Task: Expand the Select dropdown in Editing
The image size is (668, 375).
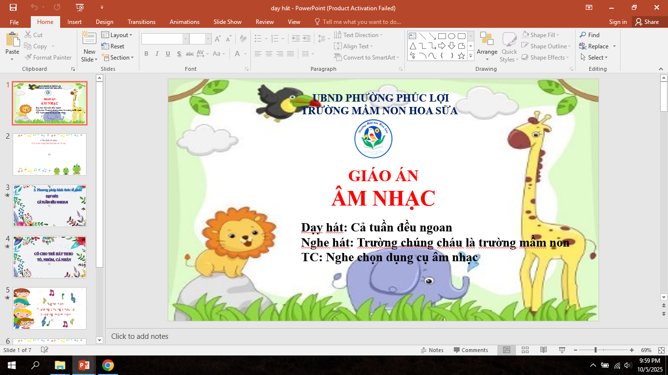Action: [x=594, y=58]
